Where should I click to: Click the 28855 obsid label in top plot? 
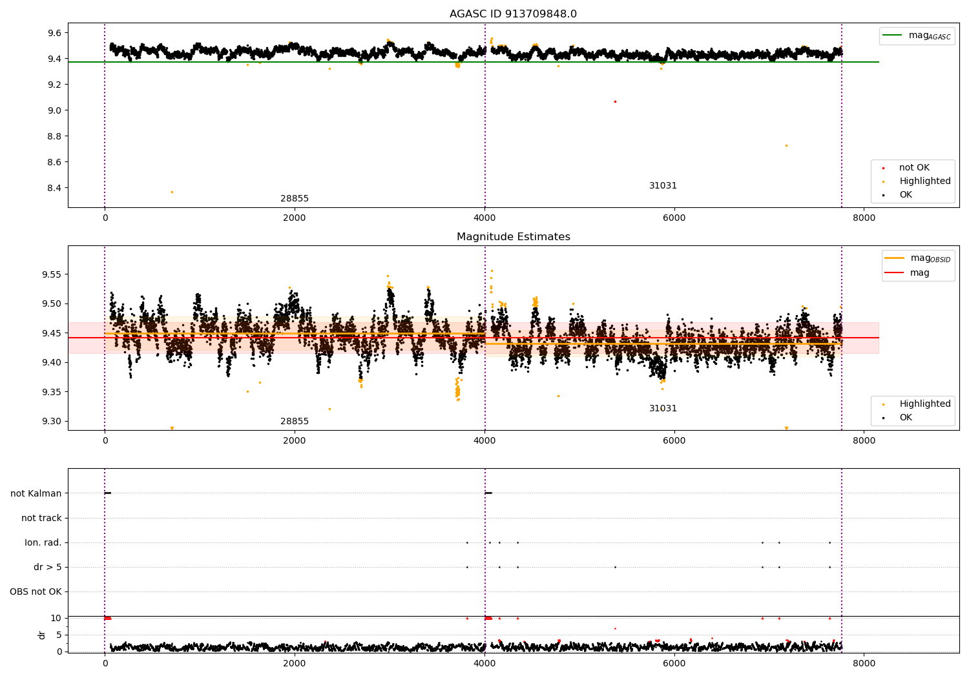pos(295,199)
